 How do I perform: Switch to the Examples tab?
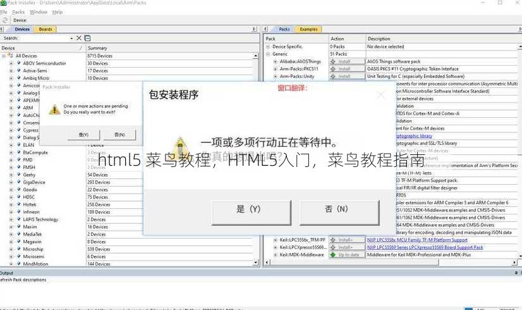click(x=308, y=29)
